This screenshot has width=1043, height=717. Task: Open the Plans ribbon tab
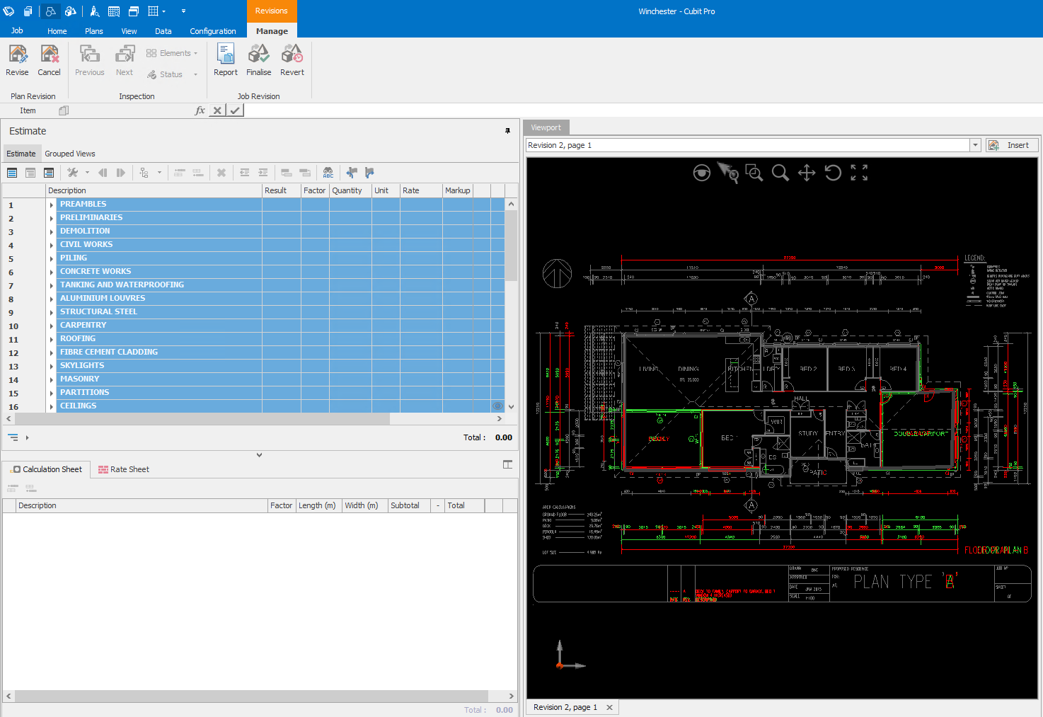point(94,31)
